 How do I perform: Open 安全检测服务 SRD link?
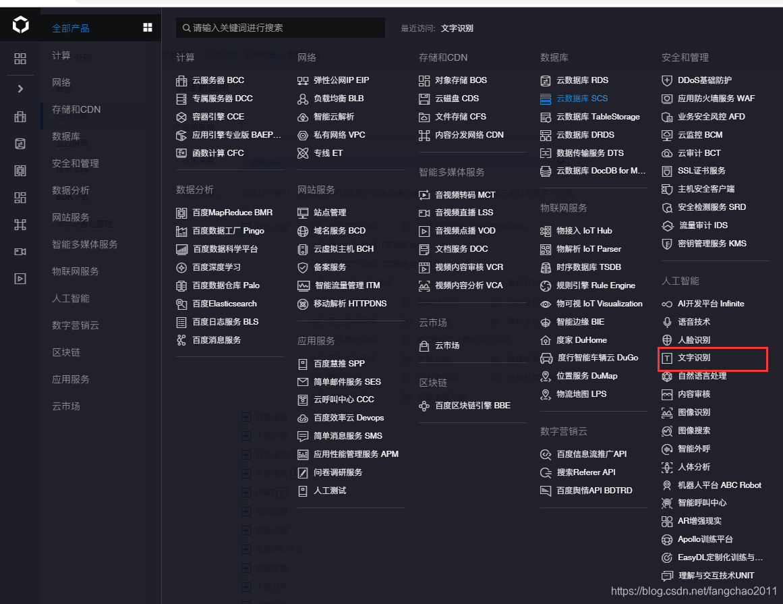pyautogui.click(x=712, y=207)
